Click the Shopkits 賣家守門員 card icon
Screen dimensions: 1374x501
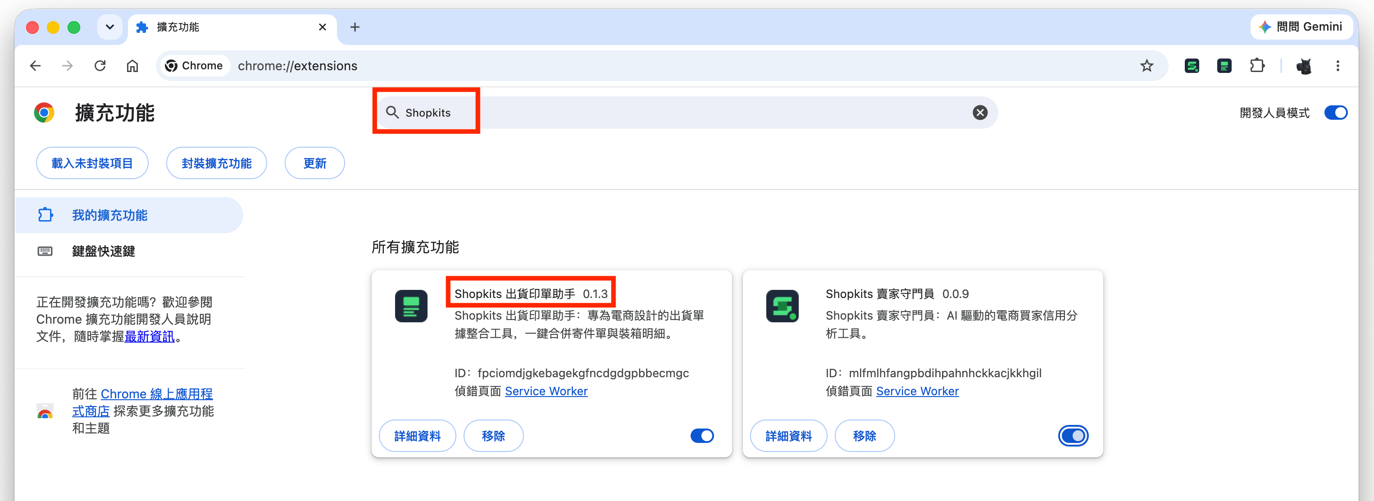[783, 306]
